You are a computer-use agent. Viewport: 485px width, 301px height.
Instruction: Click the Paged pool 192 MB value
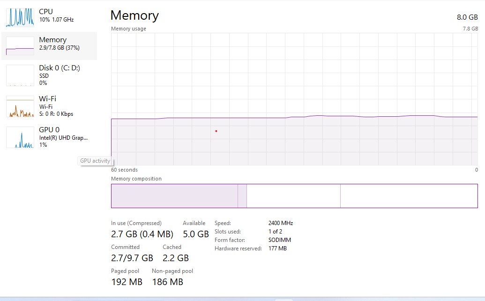click(127, 282)
